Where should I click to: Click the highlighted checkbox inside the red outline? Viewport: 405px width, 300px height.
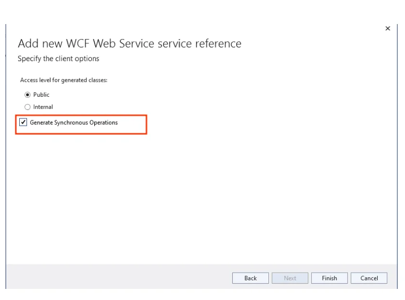23,122
